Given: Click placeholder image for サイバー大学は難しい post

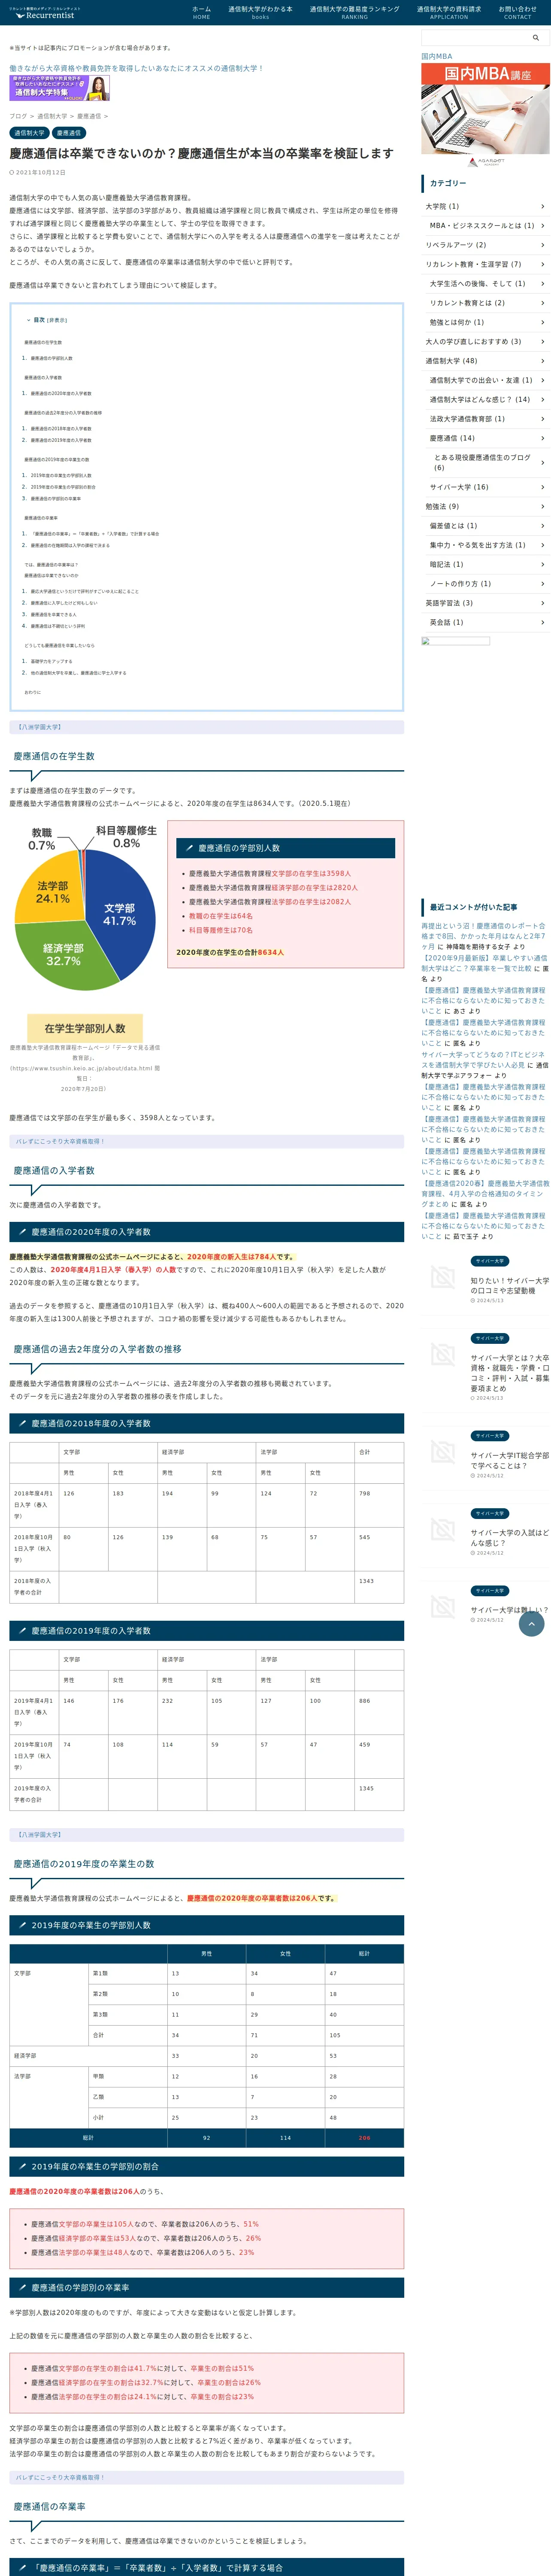Looking at the screenshot, I should 442,1606.
